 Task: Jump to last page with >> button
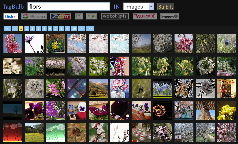tap(90, 29)
